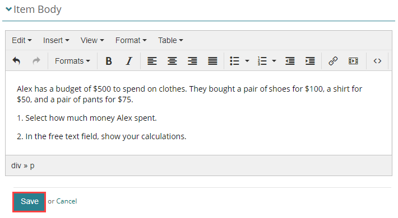Open the Formats dropdown
The image size is (398, 218).
coord(72,61)
